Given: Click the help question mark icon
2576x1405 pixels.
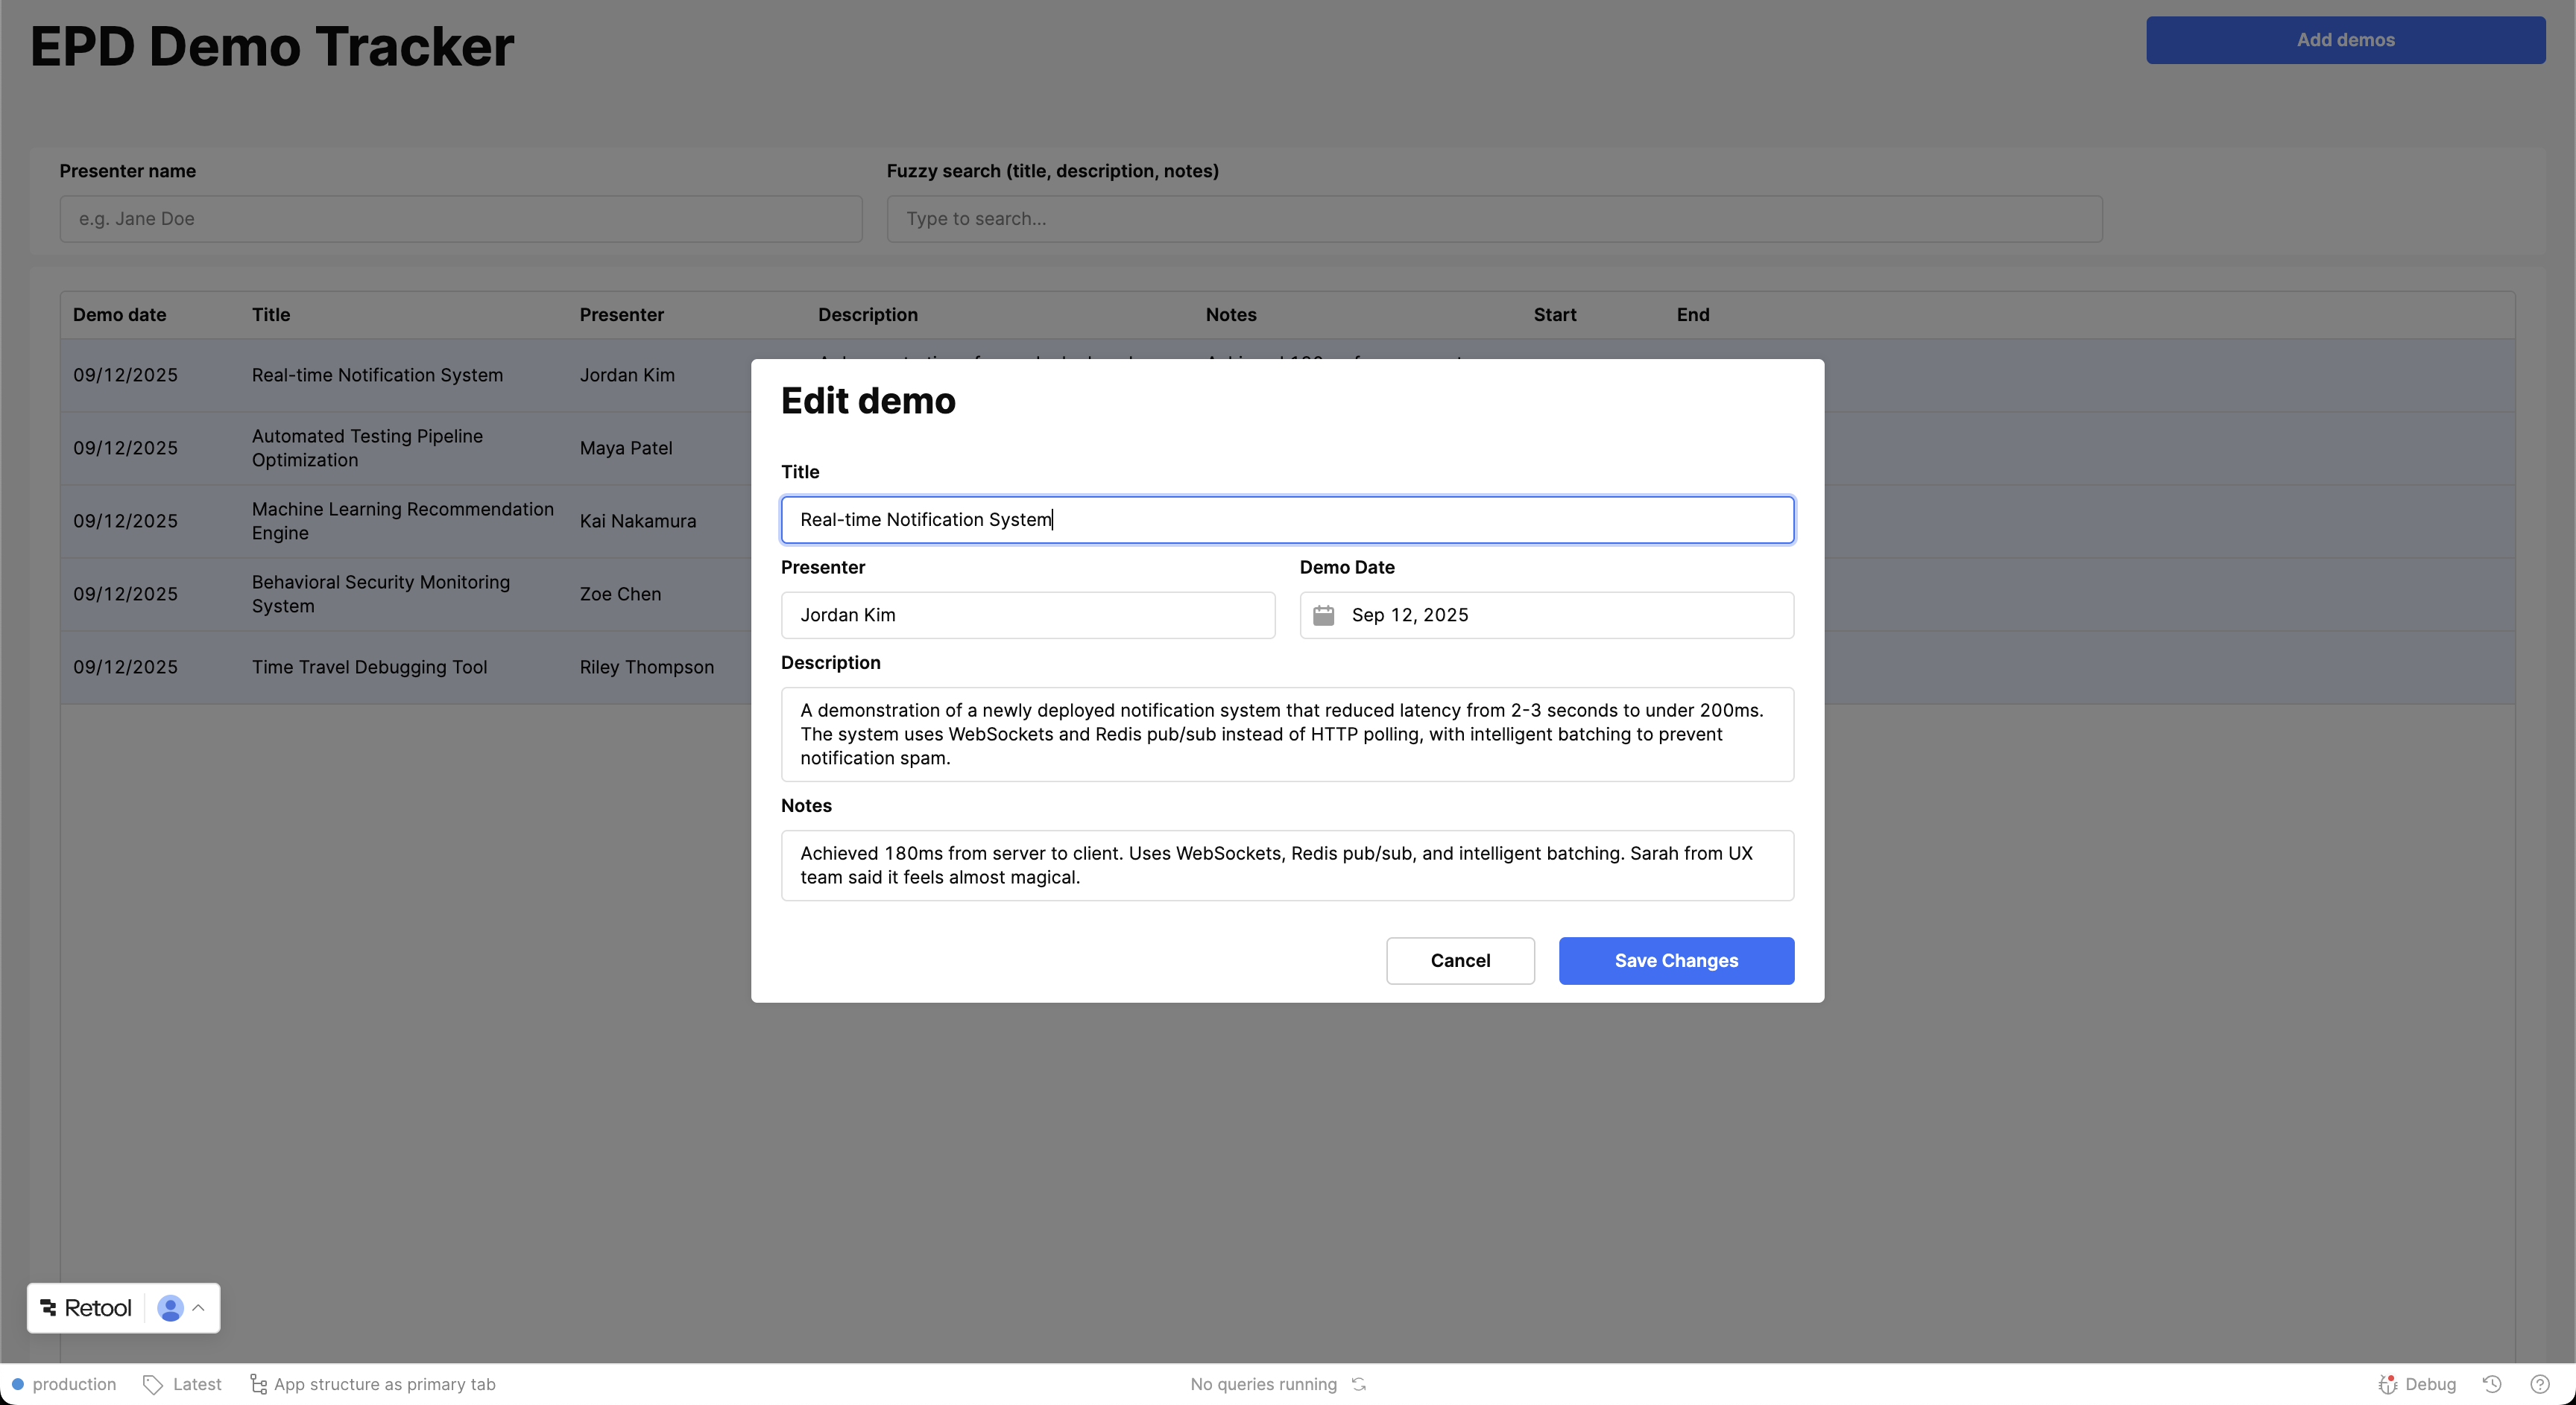Looking at the screenshot, I should coord(2539,1384).
